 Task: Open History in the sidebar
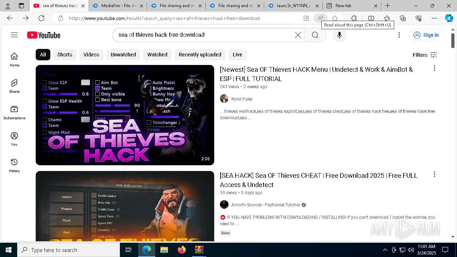[x=14, y=165]
